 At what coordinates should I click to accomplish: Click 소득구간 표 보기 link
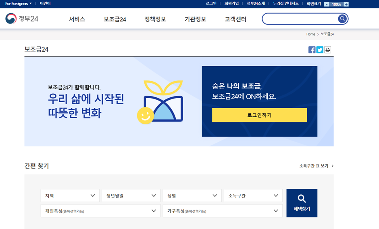click(317, 166)
